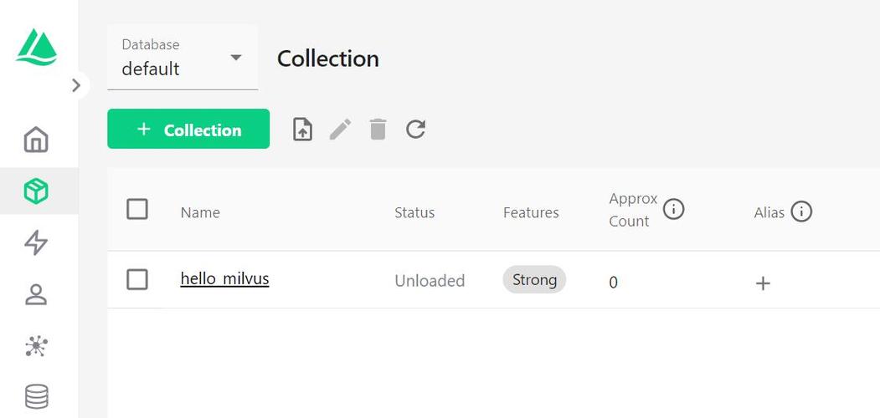This screenshot has height=418, width=880.
Task: Add an alias with the plus icon
Action: pyautogui.click(x=763, y=283)
